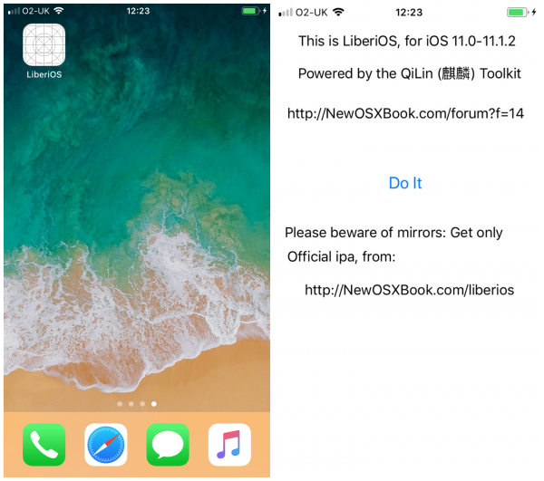Tap the LiberiOS label under the icon
Viewport: 544px width, 481px height.
point(44,74)
